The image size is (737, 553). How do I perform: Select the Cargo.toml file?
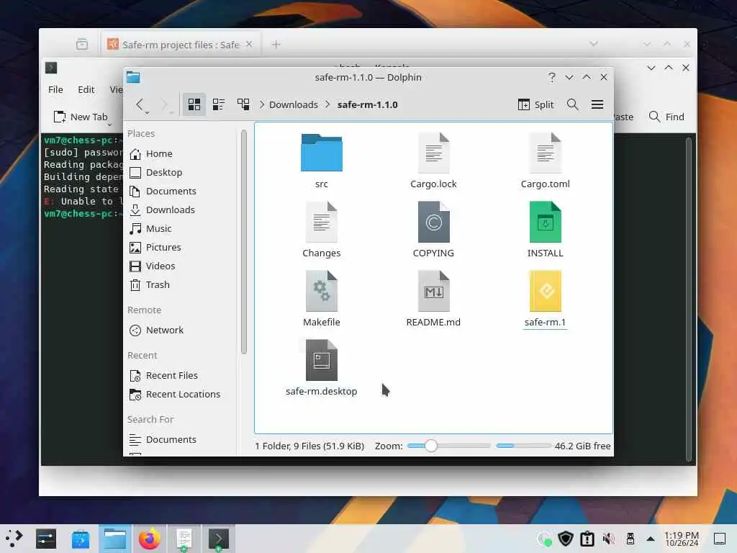[546, 160]
